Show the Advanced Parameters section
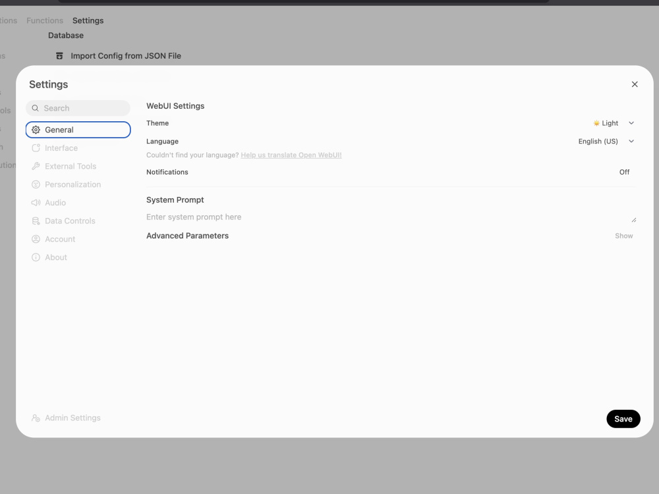Viewport: 659px width, 494px height. (x=623, y=236)
